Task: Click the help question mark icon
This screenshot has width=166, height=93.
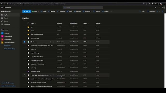Action: pos(160,7)
